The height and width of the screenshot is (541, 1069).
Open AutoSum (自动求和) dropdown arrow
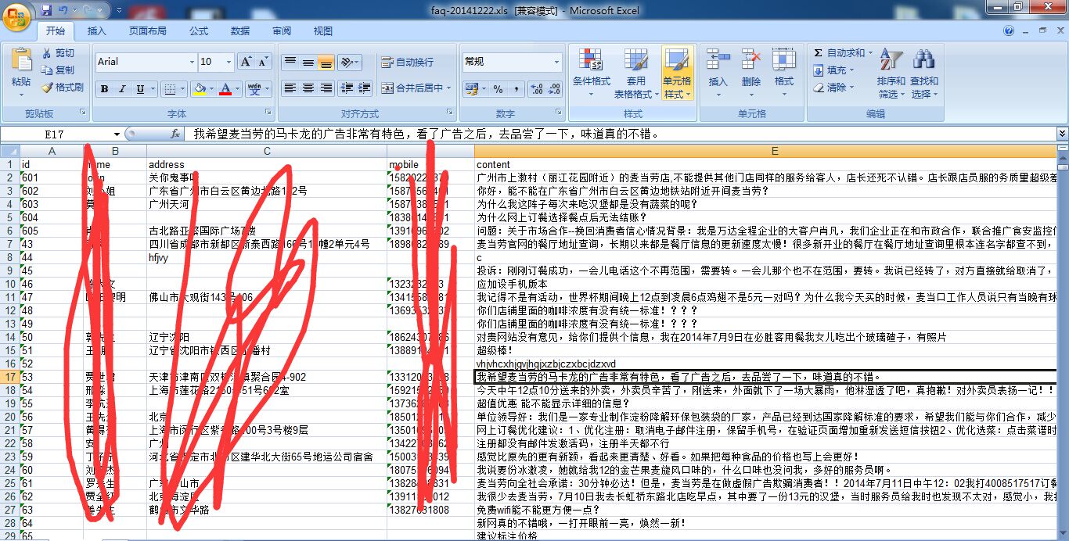870,53
